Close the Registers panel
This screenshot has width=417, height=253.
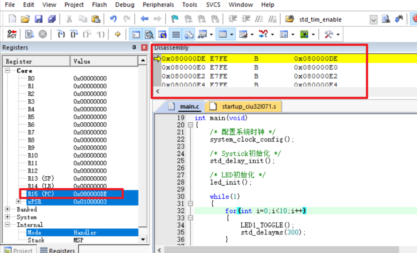coord(144,47)
